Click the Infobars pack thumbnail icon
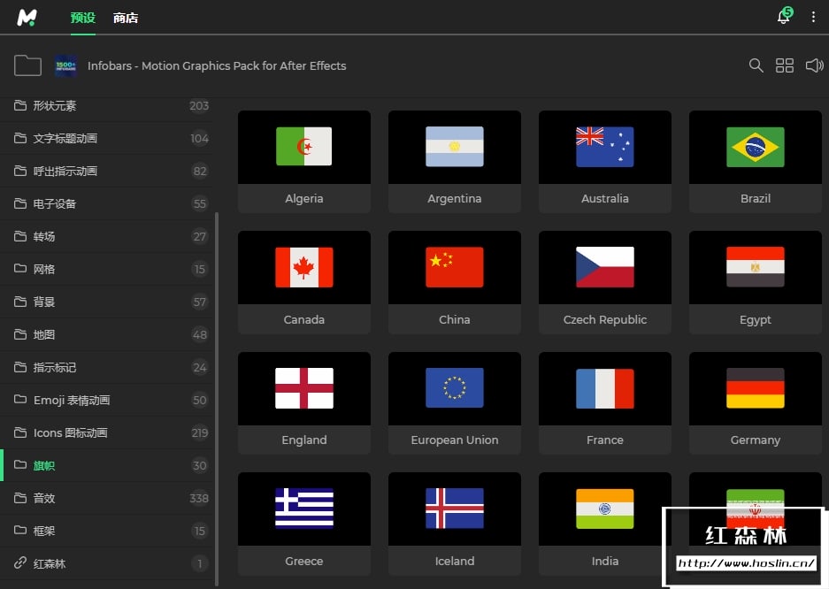This screenshot has width=829, height=589. (x=65, y=66)
